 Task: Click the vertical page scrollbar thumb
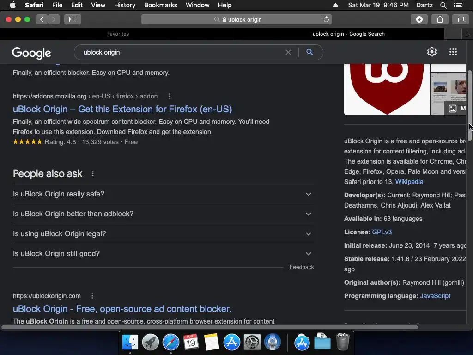tap(470, 106)
